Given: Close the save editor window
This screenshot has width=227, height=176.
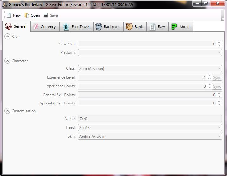Looking at the screenshot, I should [x=218, y=3].
